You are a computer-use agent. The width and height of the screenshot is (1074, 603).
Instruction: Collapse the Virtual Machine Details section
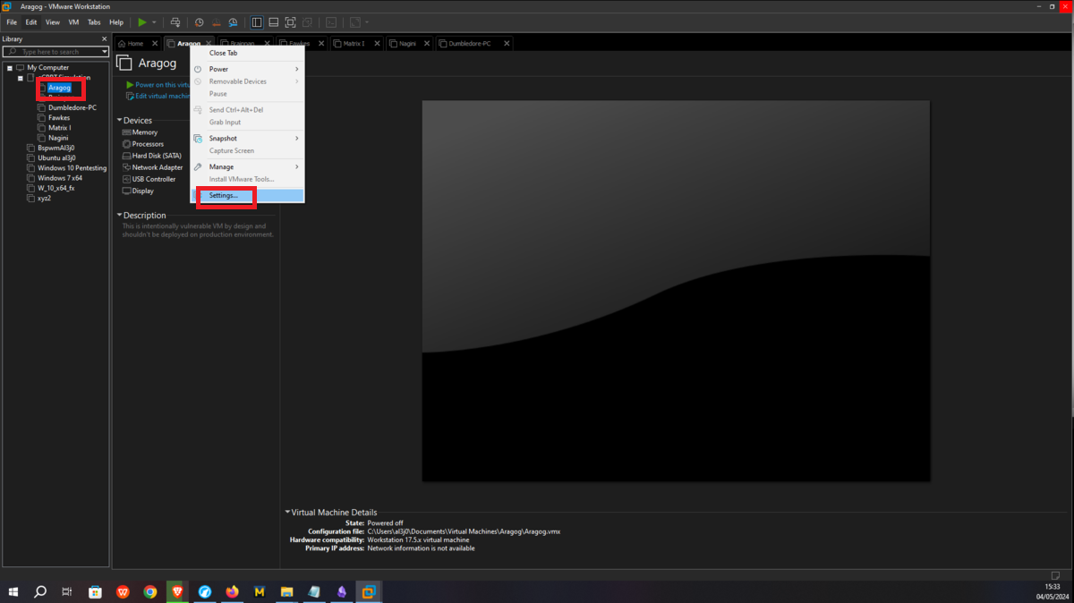tap(287, 513)
